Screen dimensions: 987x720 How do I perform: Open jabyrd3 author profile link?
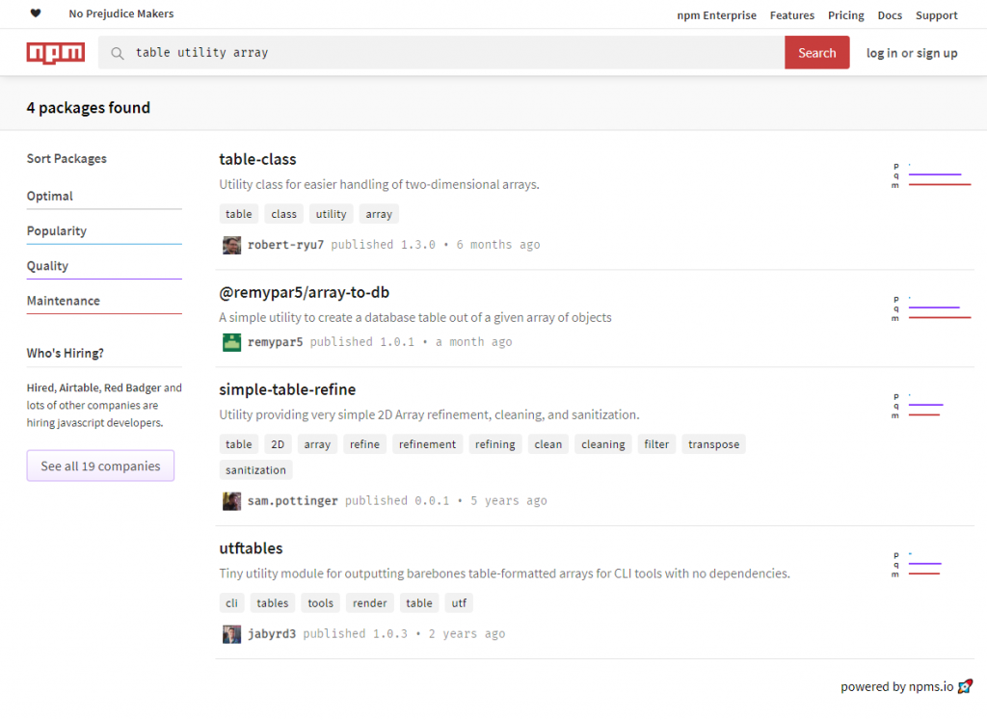click(x=272, y=634)
